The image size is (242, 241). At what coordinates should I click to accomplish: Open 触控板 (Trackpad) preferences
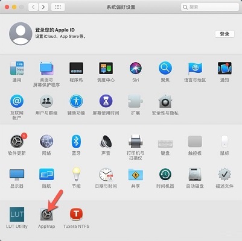click(x=195, y=142)
